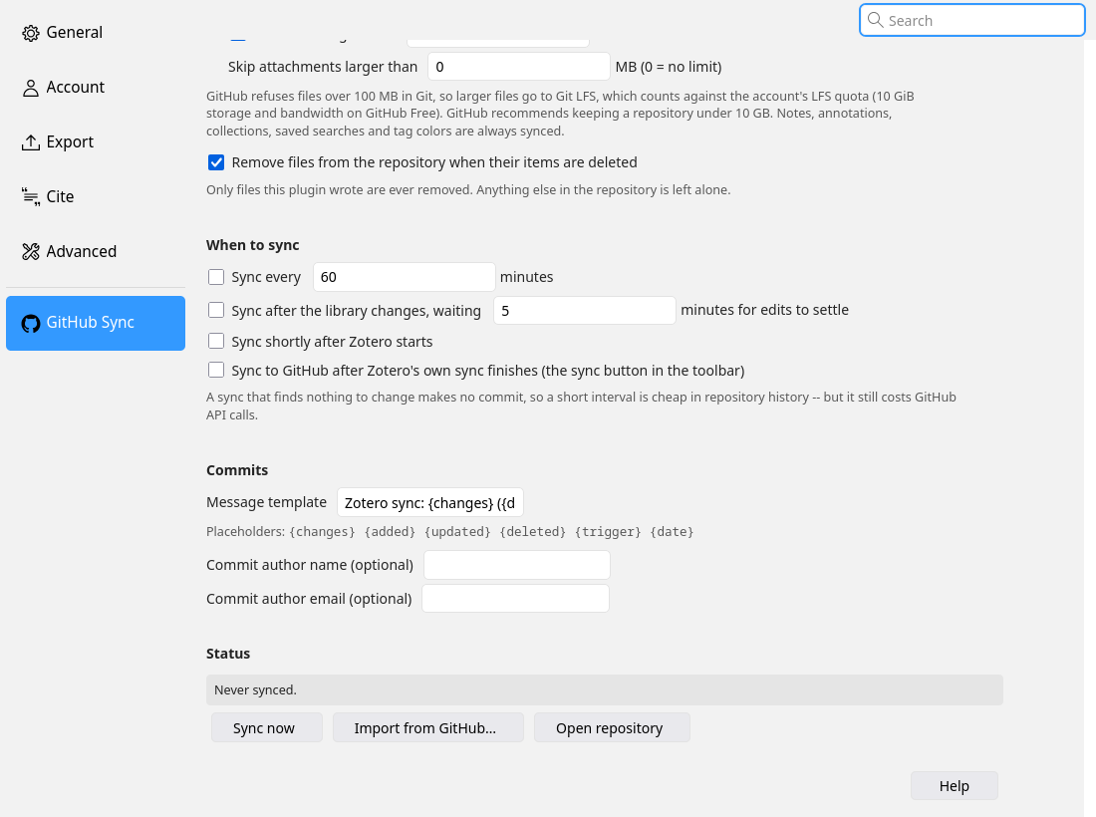Enable Sync shortly after Zotero starts
The height and width of the screenshot is (817, 1096).
pos(216,341)
